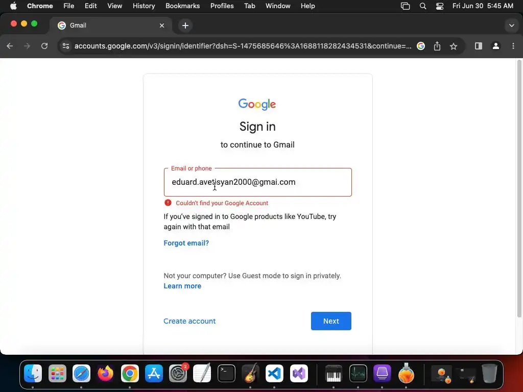The image size is (523, 392).
Task: Click the Email or phone field
Action: coord(257,182)
